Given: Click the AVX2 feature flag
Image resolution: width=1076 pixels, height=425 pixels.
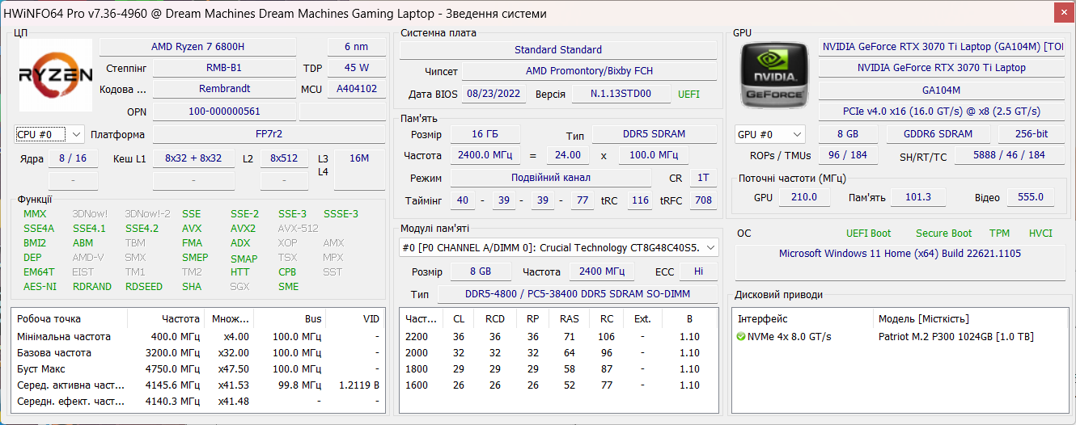Looking at the screenshot, I should coord(243,229).
